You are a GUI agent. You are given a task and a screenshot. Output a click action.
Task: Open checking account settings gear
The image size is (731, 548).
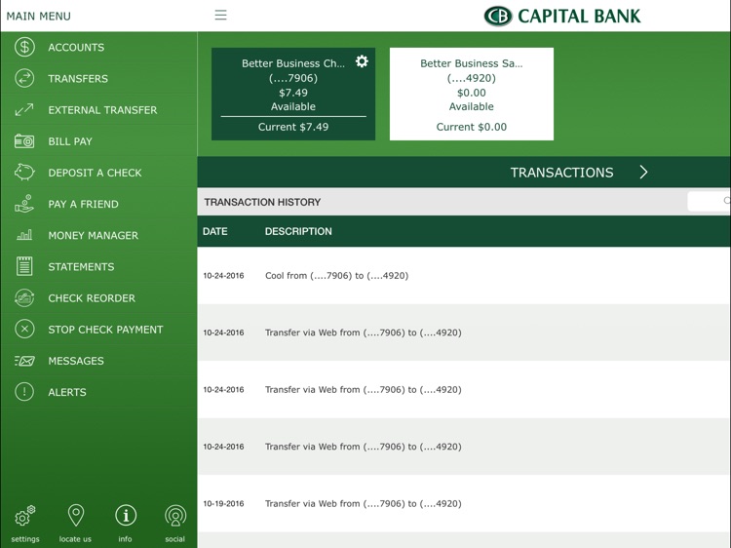coord(362,61)
